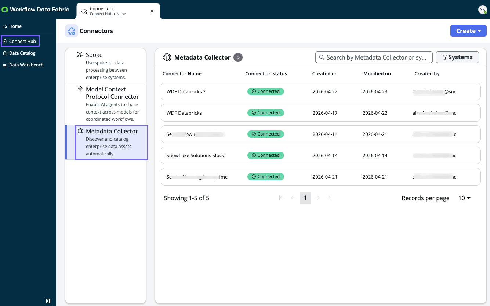
Task: Click check icon in WDF Databricks 2 status
Action: (254, 91)
